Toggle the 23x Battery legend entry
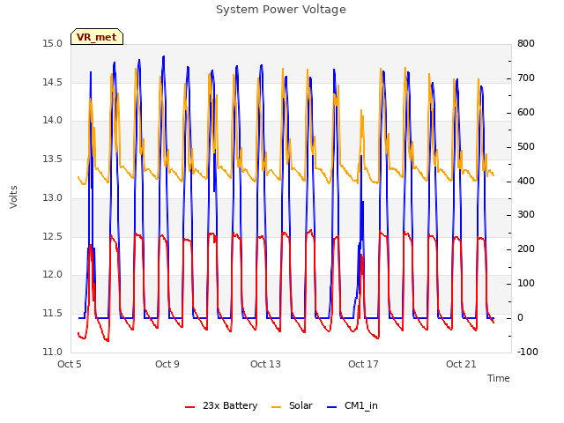Screen dimensions: 564x423 pyautogui.click(x=221, y=405)
